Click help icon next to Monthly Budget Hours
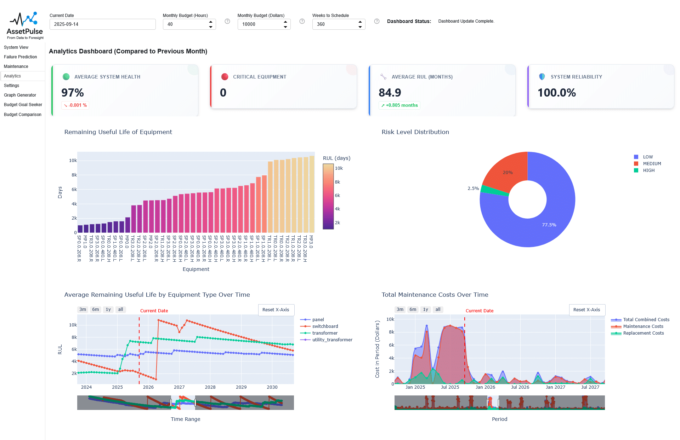 (x=227, y=21)
